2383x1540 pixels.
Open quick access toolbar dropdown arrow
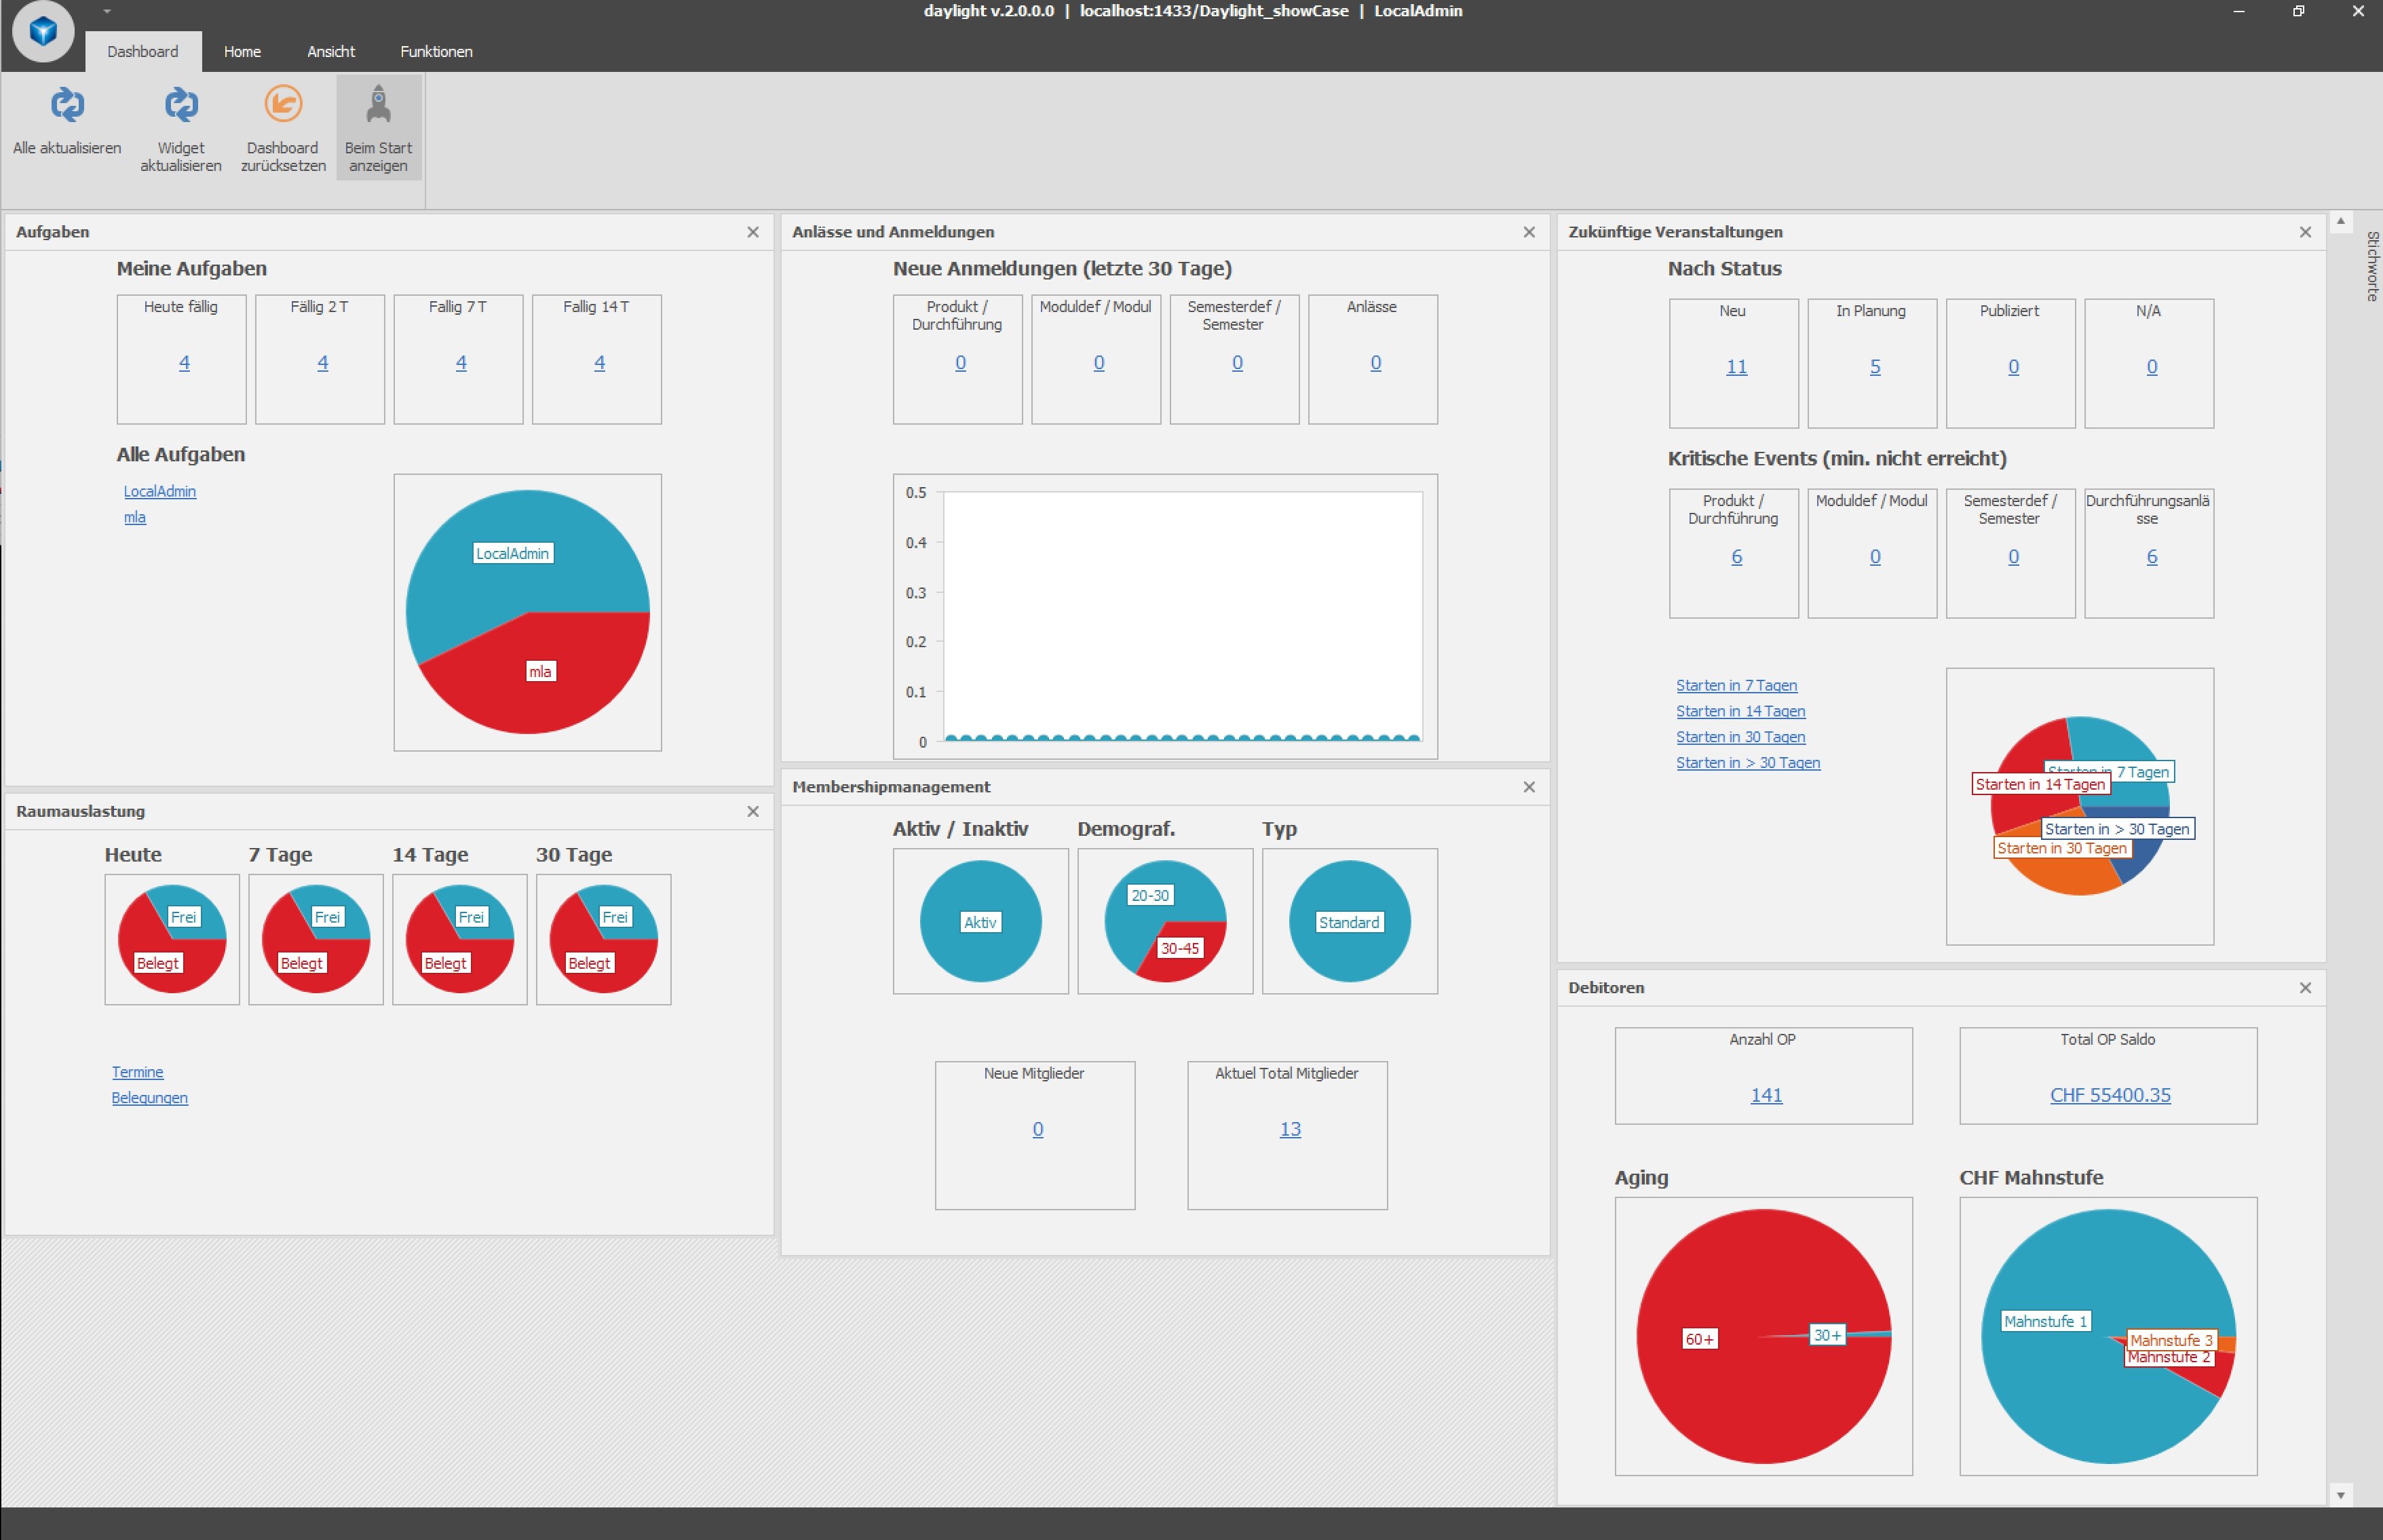click(107, 12)
